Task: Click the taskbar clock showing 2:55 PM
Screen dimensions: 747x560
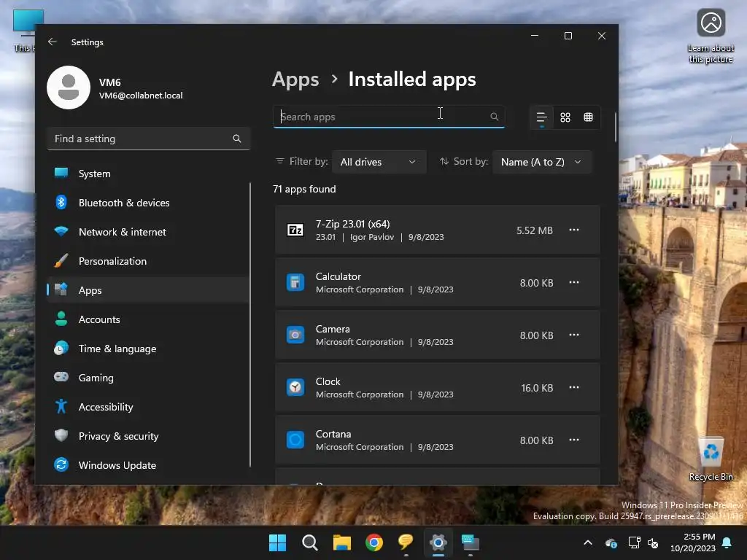Action: pos(693,542)
